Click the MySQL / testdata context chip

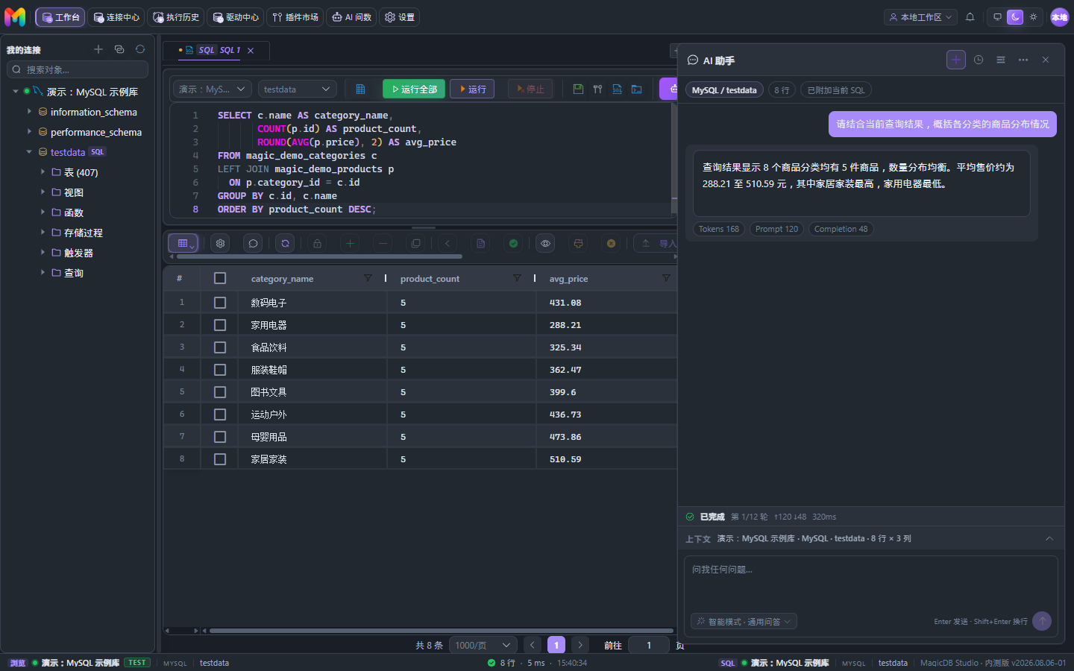(723, 90)
